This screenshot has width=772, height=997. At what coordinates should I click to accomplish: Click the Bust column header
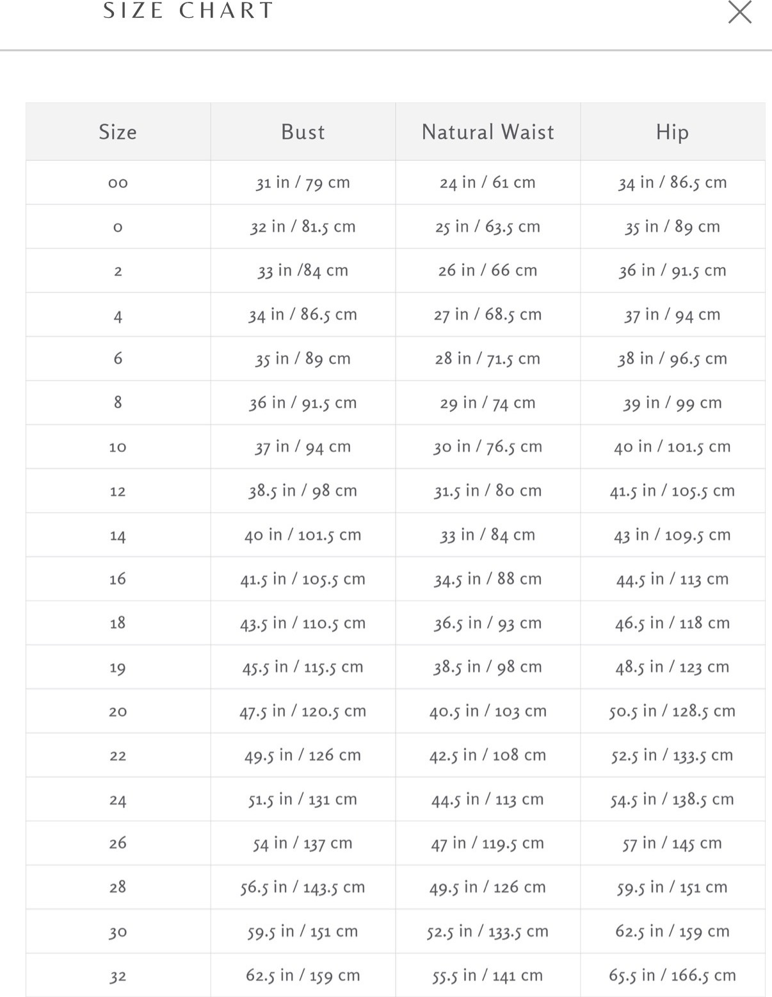pos(303,132)
